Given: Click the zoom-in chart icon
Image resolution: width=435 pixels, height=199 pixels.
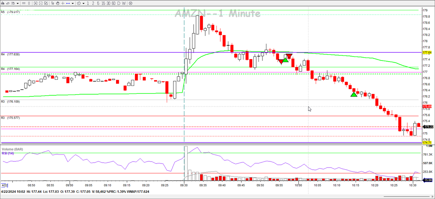Looking at the screenshot, I should (36, 3).
